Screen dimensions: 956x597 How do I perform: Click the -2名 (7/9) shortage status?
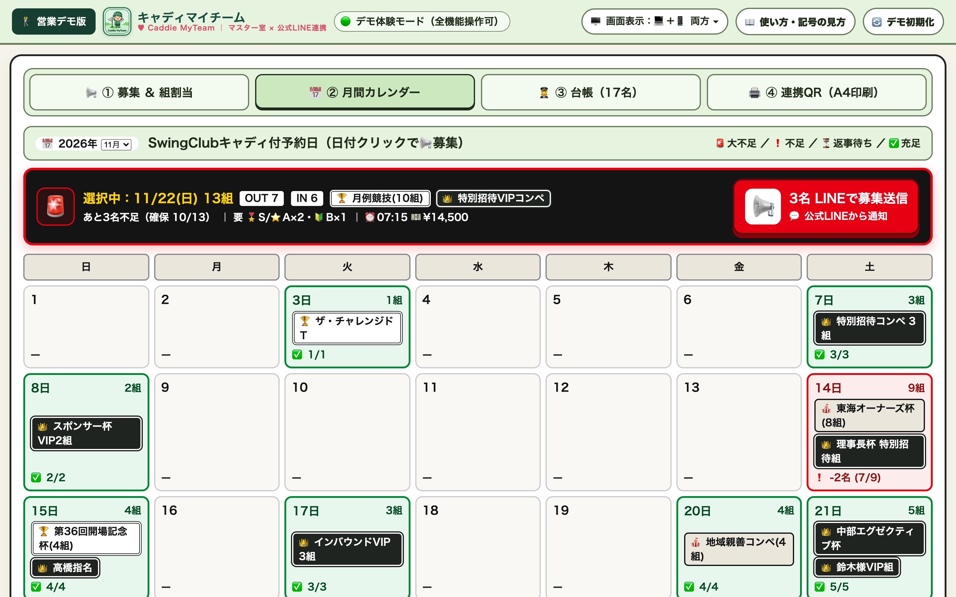[855, 478]
